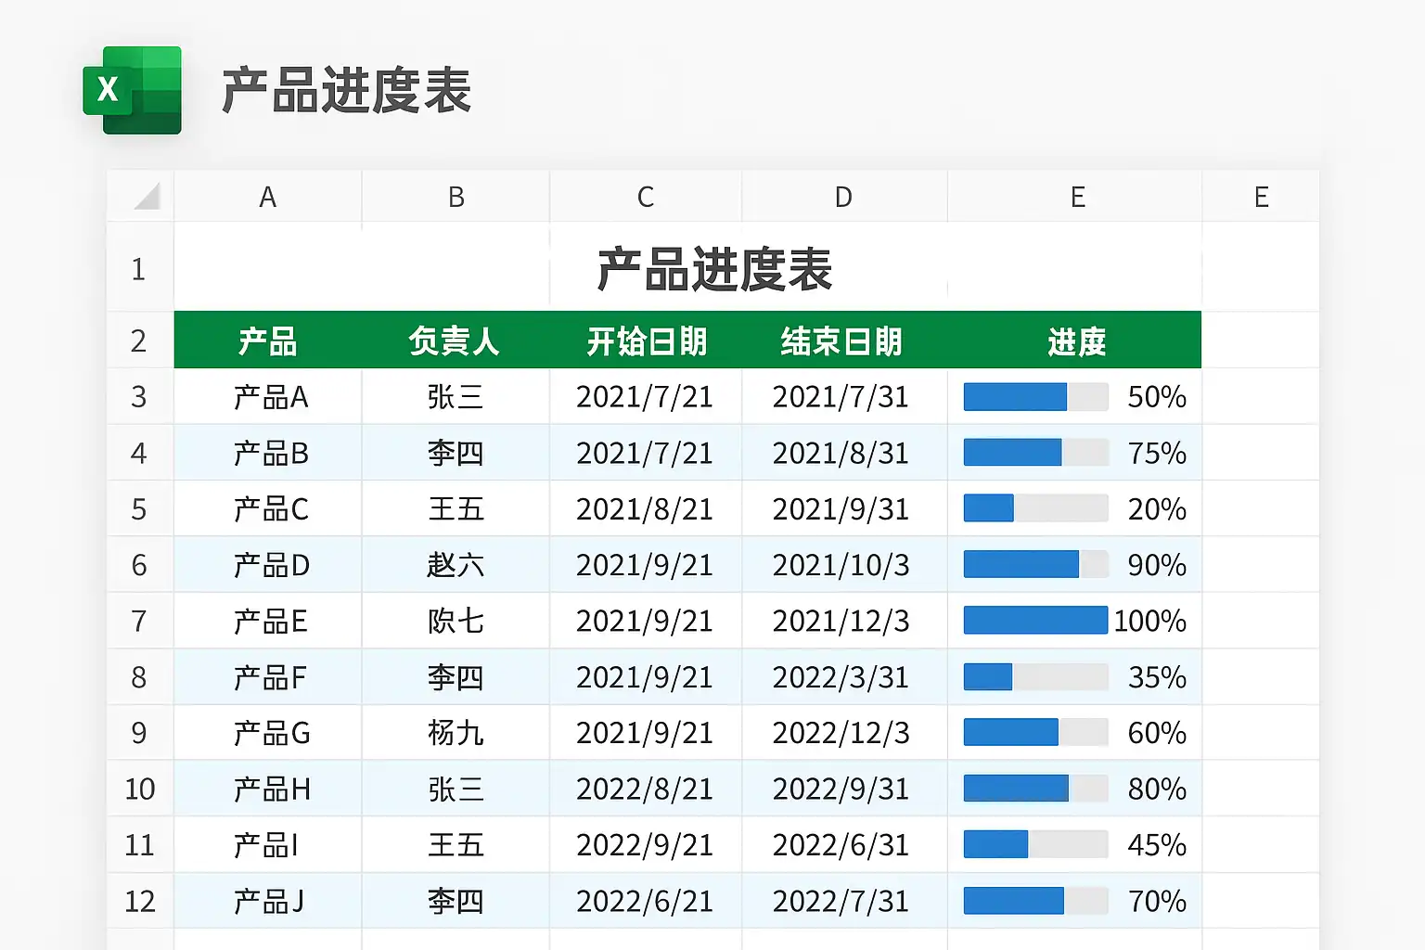Viewport: 1425px width, 950px height.
Task: Click the 负责人 header cell
Action: tap(456, 340)
